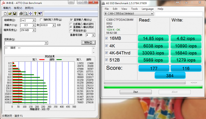Click empty field right of drive selector
The image size is (206, 119).
pos(179,14)
